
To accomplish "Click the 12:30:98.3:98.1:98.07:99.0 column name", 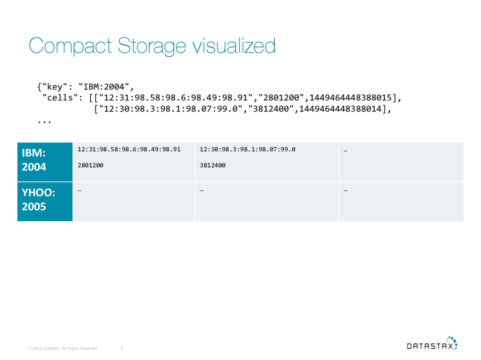I will (248, 150).
